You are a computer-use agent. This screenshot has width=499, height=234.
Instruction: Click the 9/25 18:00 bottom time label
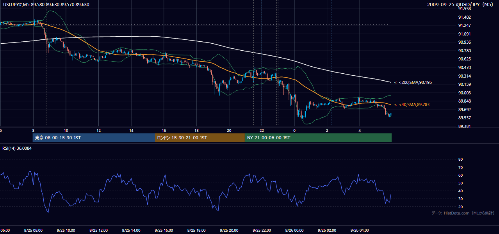pyautogui.click(x=196, y=230)
